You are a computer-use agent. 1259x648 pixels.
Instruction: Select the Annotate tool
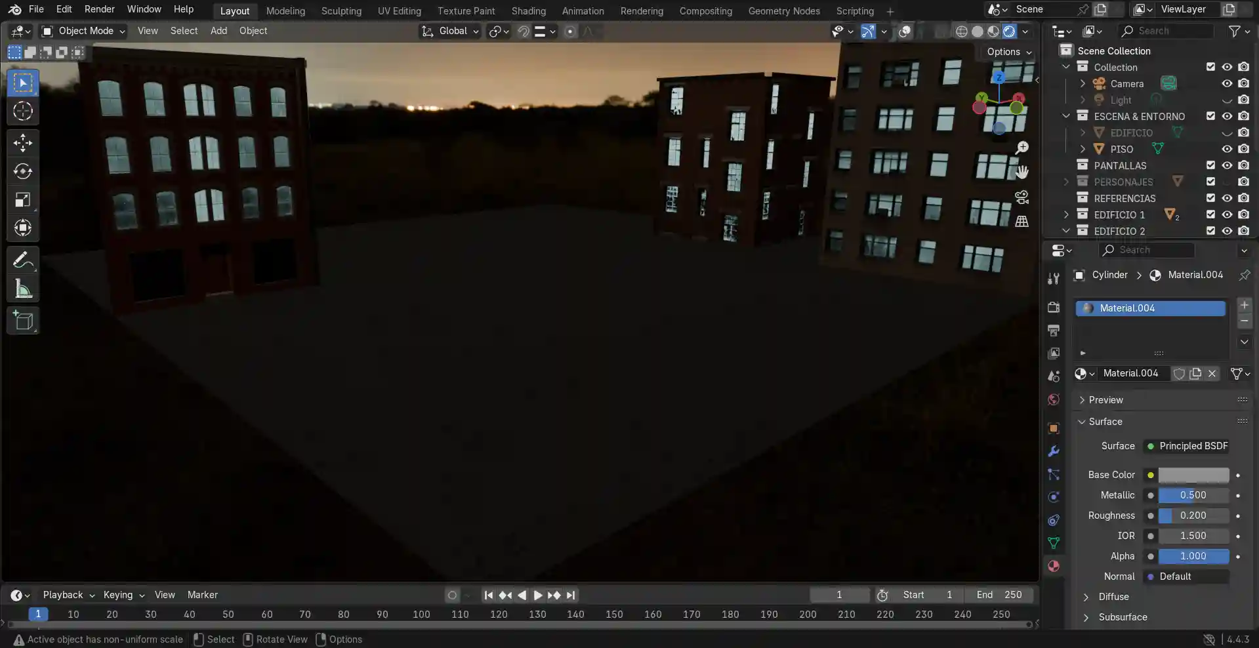[x=23, y=260]
